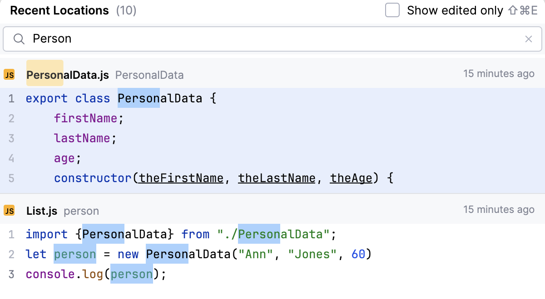Viewport: 545px width, 299px height.
Task: Click the JS file icon for List.js
Action: coord(9,211)
